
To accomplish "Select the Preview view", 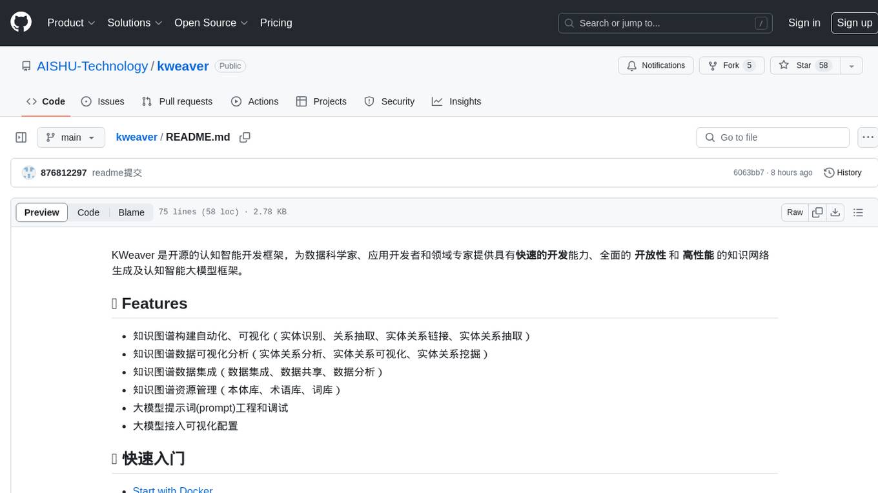I will (x=42, y=212).
